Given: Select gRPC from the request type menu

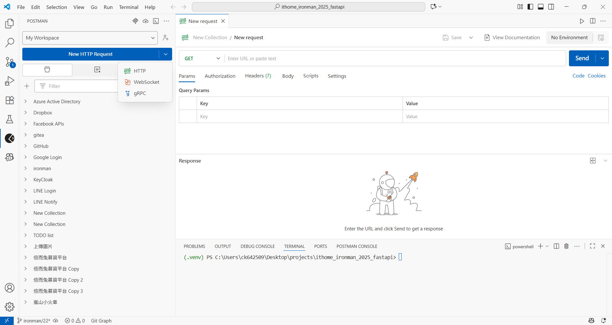Looking at the screenshot, I should pos(140,93).
